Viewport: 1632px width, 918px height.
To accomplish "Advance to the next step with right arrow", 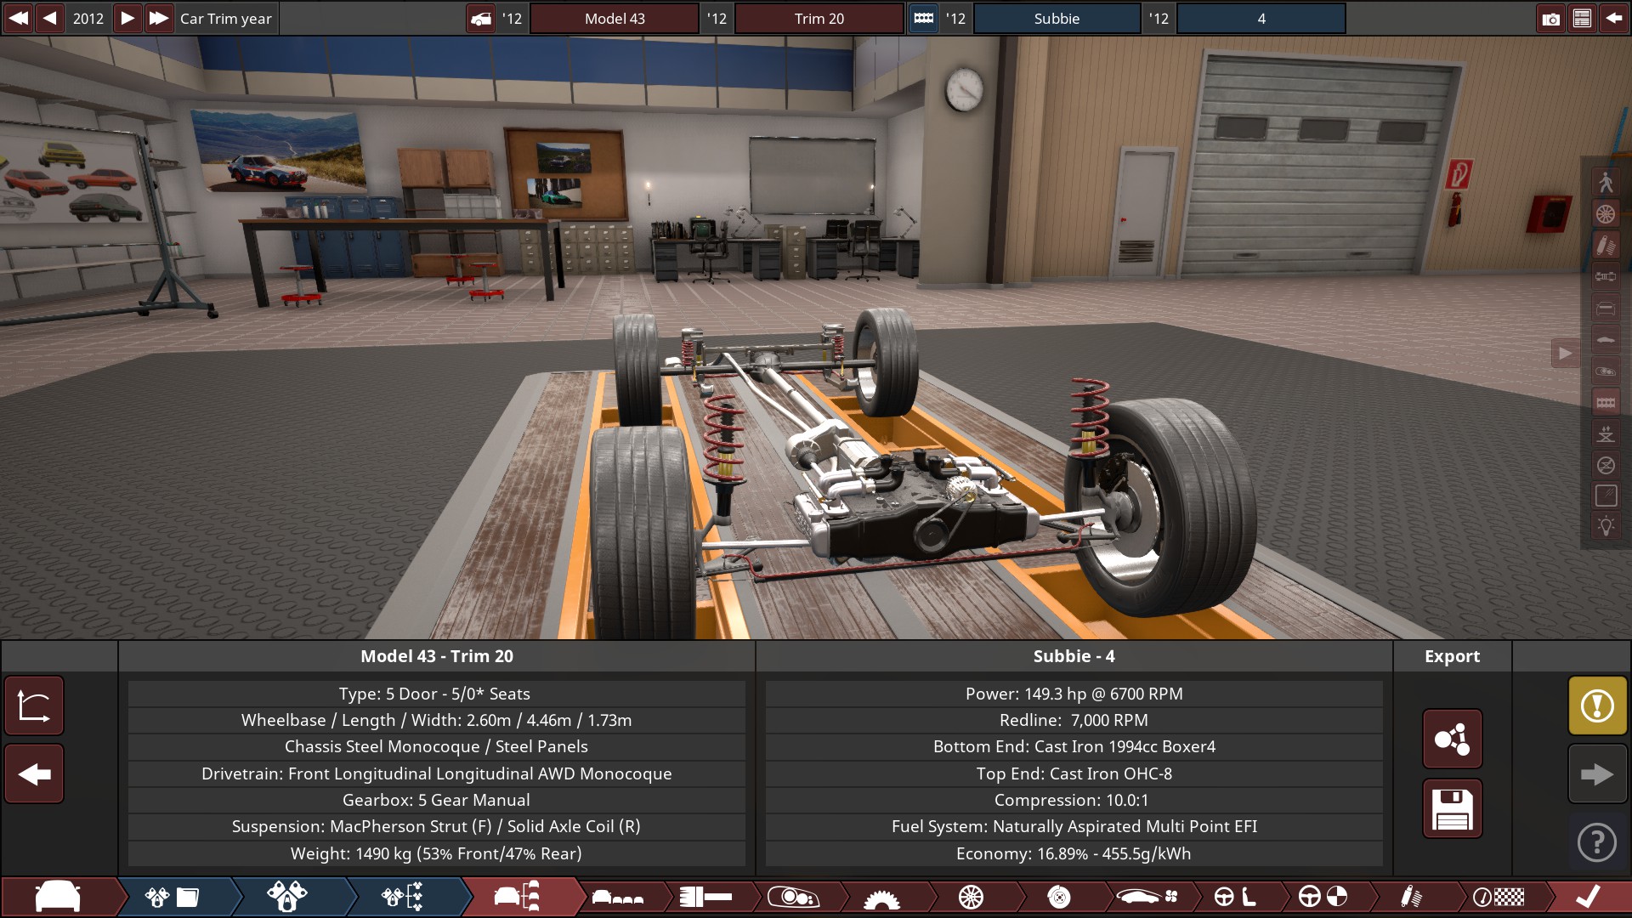I will tap(1597, 774).
